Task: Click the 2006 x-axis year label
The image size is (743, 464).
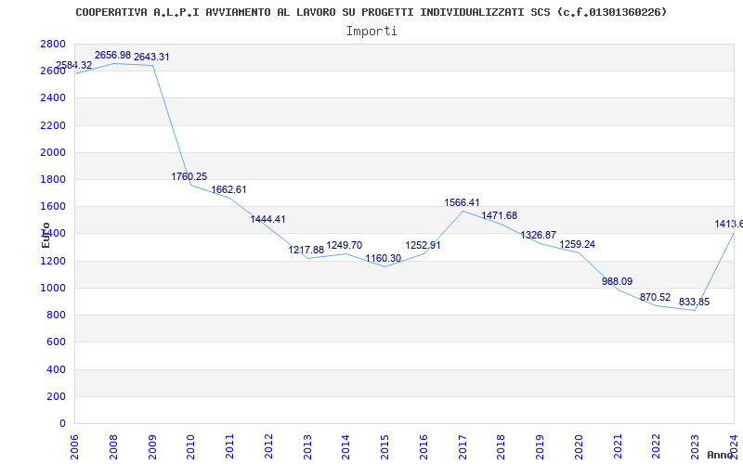Action: [x=74, y=446]
